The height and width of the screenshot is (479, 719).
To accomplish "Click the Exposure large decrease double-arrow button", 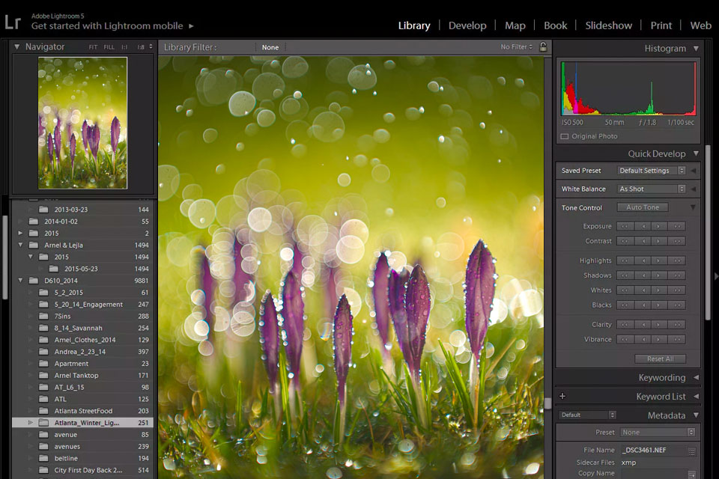I will [x=625, y=227].
